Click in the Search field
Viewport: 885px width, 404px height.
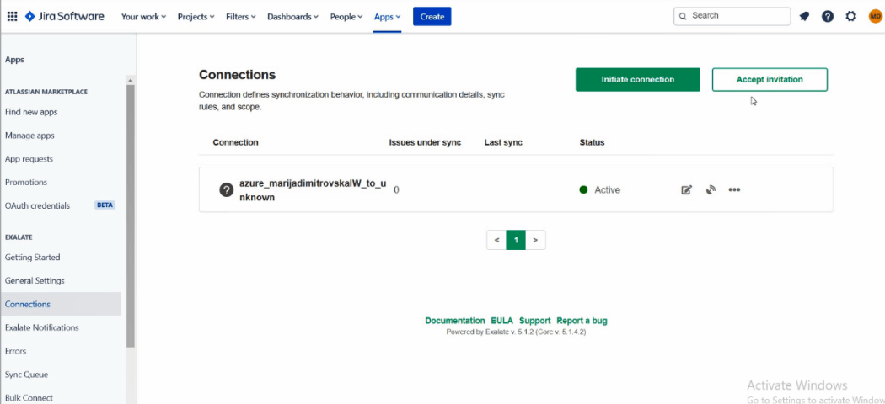pos(732,16)
